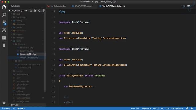Image resolution: width=196 pixels, height=110 pixels.
Task: Close the VerifyOTPTest.1.php tab
Action: point(124,6)
